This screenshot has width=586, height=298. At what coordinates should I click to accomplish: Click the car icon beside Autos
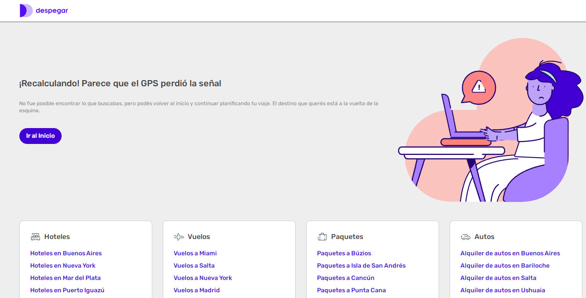click(465, 237)
